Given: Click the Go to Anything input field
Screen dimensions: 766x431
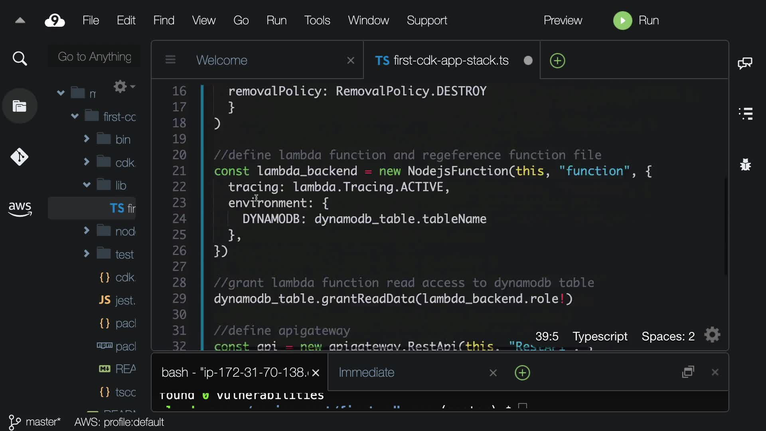Looking at the screenshot, I should pos(94,57).
